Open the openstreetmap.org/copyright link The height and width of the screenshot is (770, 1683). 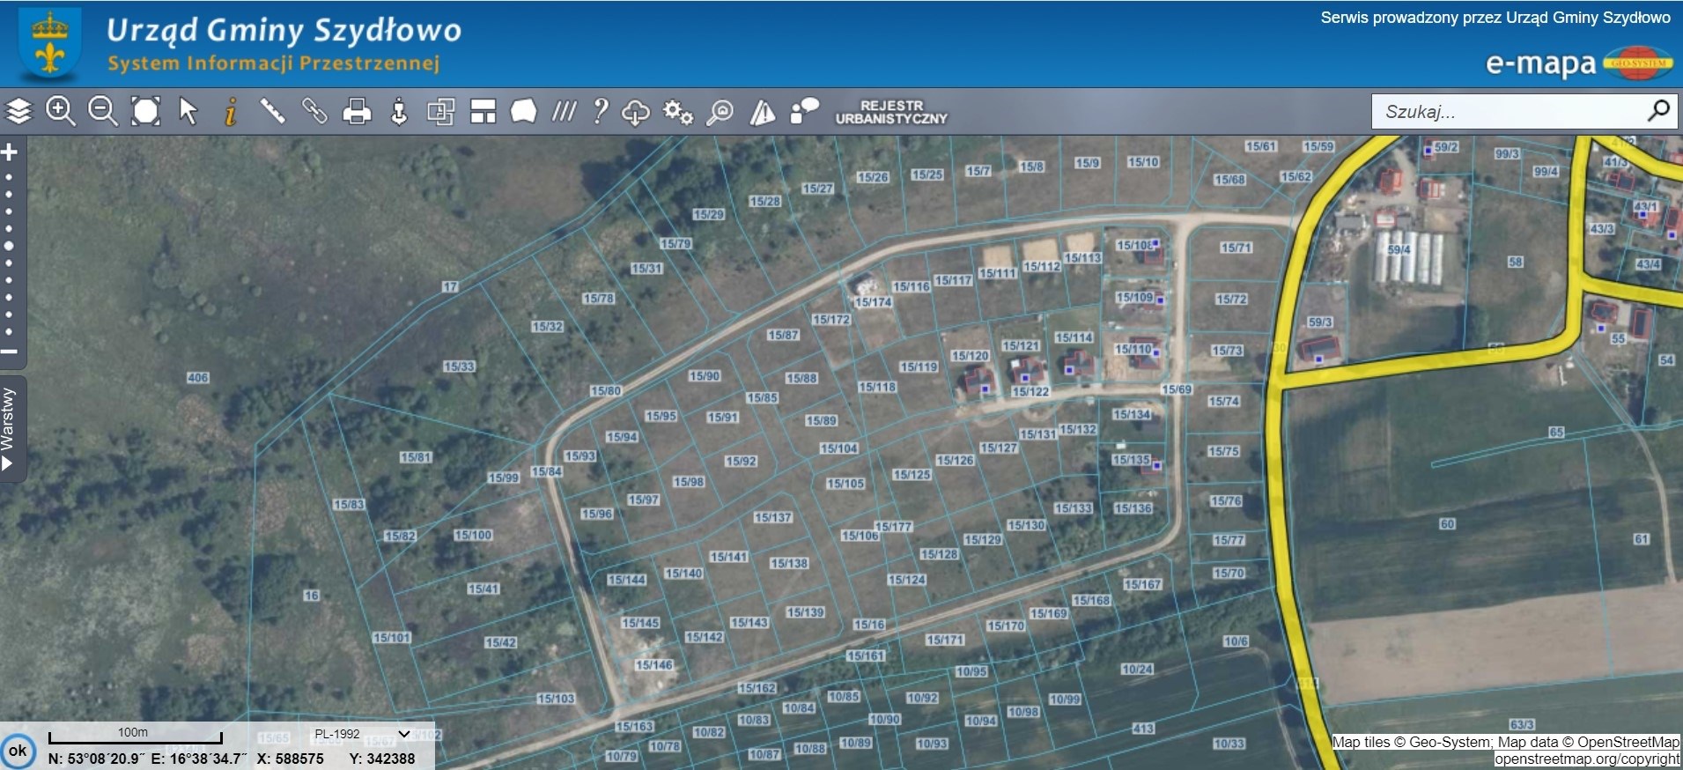tap(1586, 759)
